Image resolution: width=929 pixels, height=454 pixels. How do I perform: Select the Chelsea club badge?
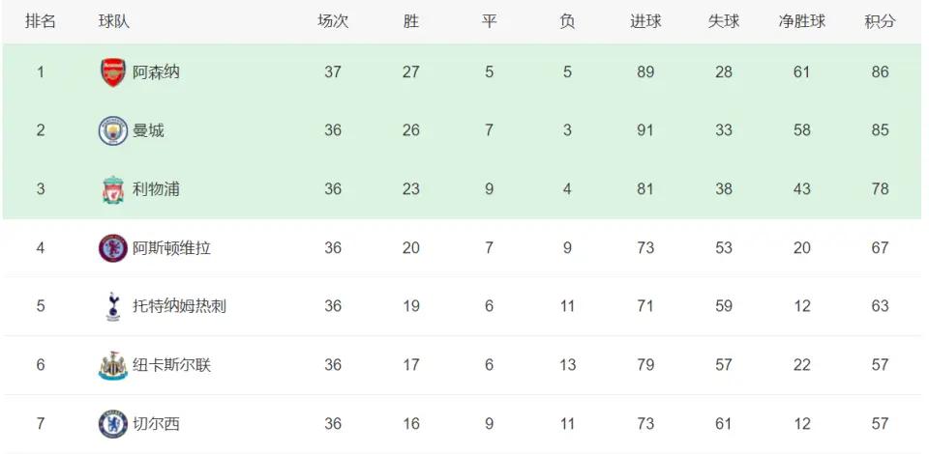click(112, 424)
